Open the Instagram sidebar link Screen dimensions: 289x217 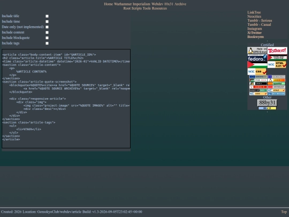[x=255, y=28]
